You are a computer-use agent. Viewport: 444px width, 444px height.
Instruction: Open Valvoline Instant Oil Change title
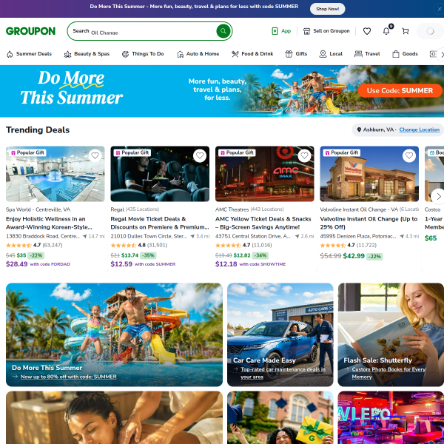pyautogui.click(x=369, y=223)
